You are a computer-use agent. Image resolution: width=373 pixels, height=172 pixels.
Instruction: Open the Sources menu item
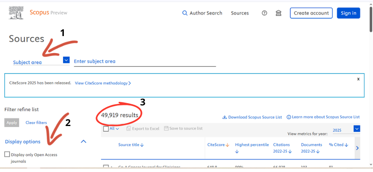(x=240, y=13)
